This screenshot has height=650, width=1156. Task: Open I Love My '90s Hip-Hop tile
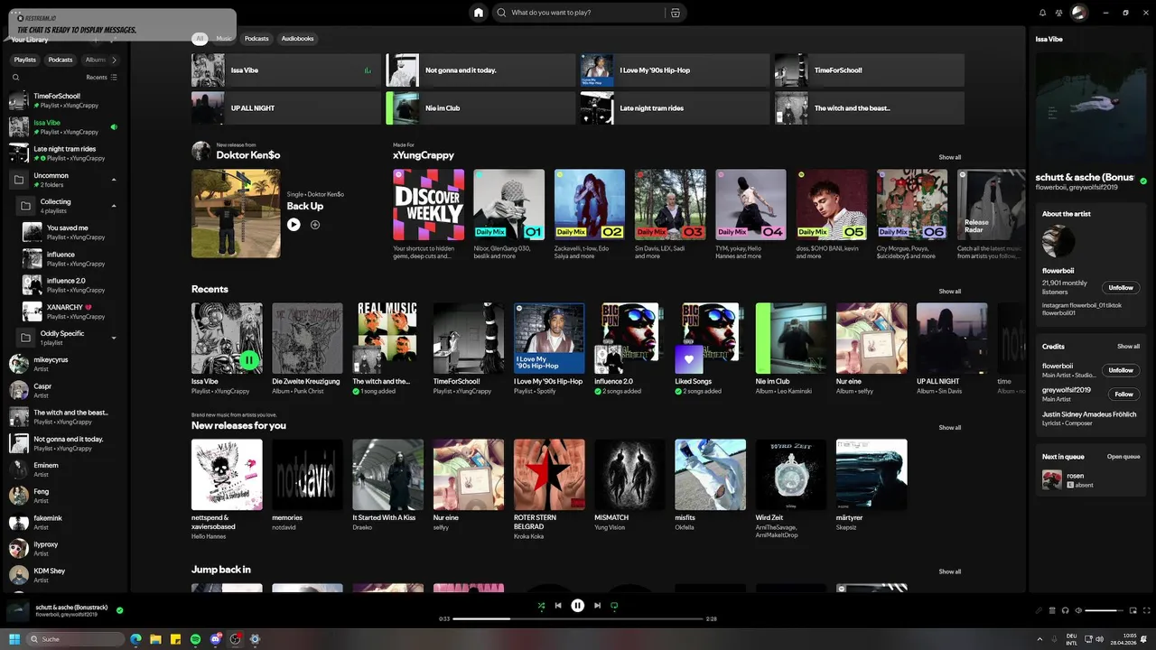675,70
